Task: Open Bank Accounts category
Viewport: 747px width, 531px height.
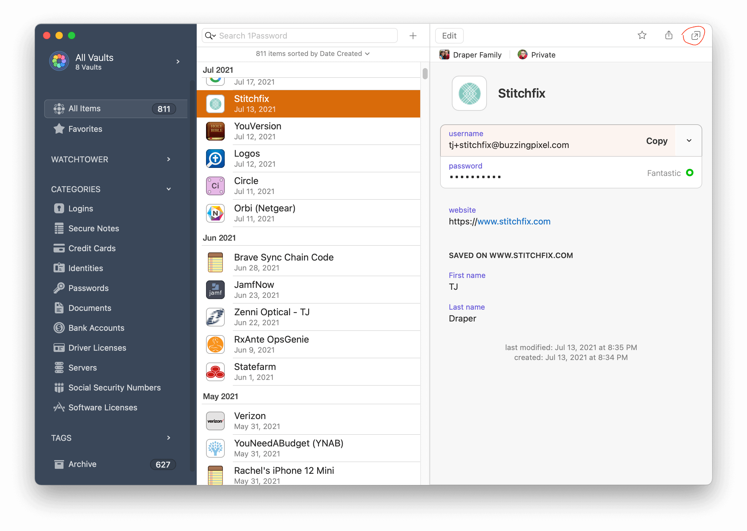Action: pos(89,328)
